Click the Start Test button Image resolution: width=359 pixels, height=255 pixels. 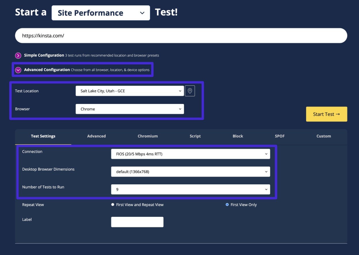tap(327, 114)
